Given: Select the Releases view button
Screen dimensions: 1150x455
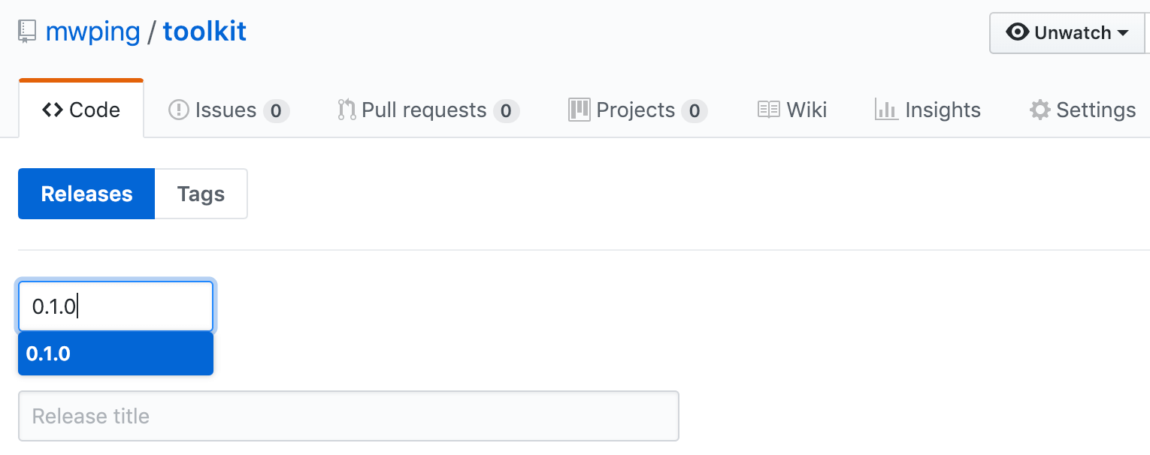Looking at the screenshot, I should click(86, 194).
